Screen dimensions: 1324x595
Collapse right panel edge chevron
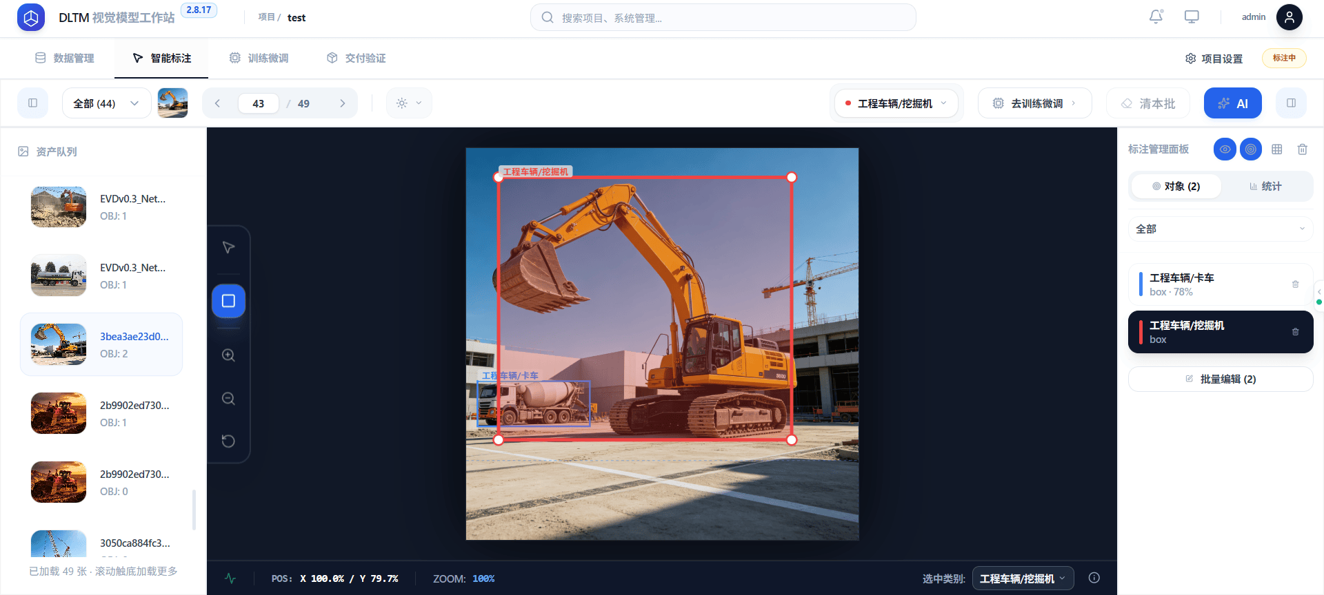pos(1319,291)
